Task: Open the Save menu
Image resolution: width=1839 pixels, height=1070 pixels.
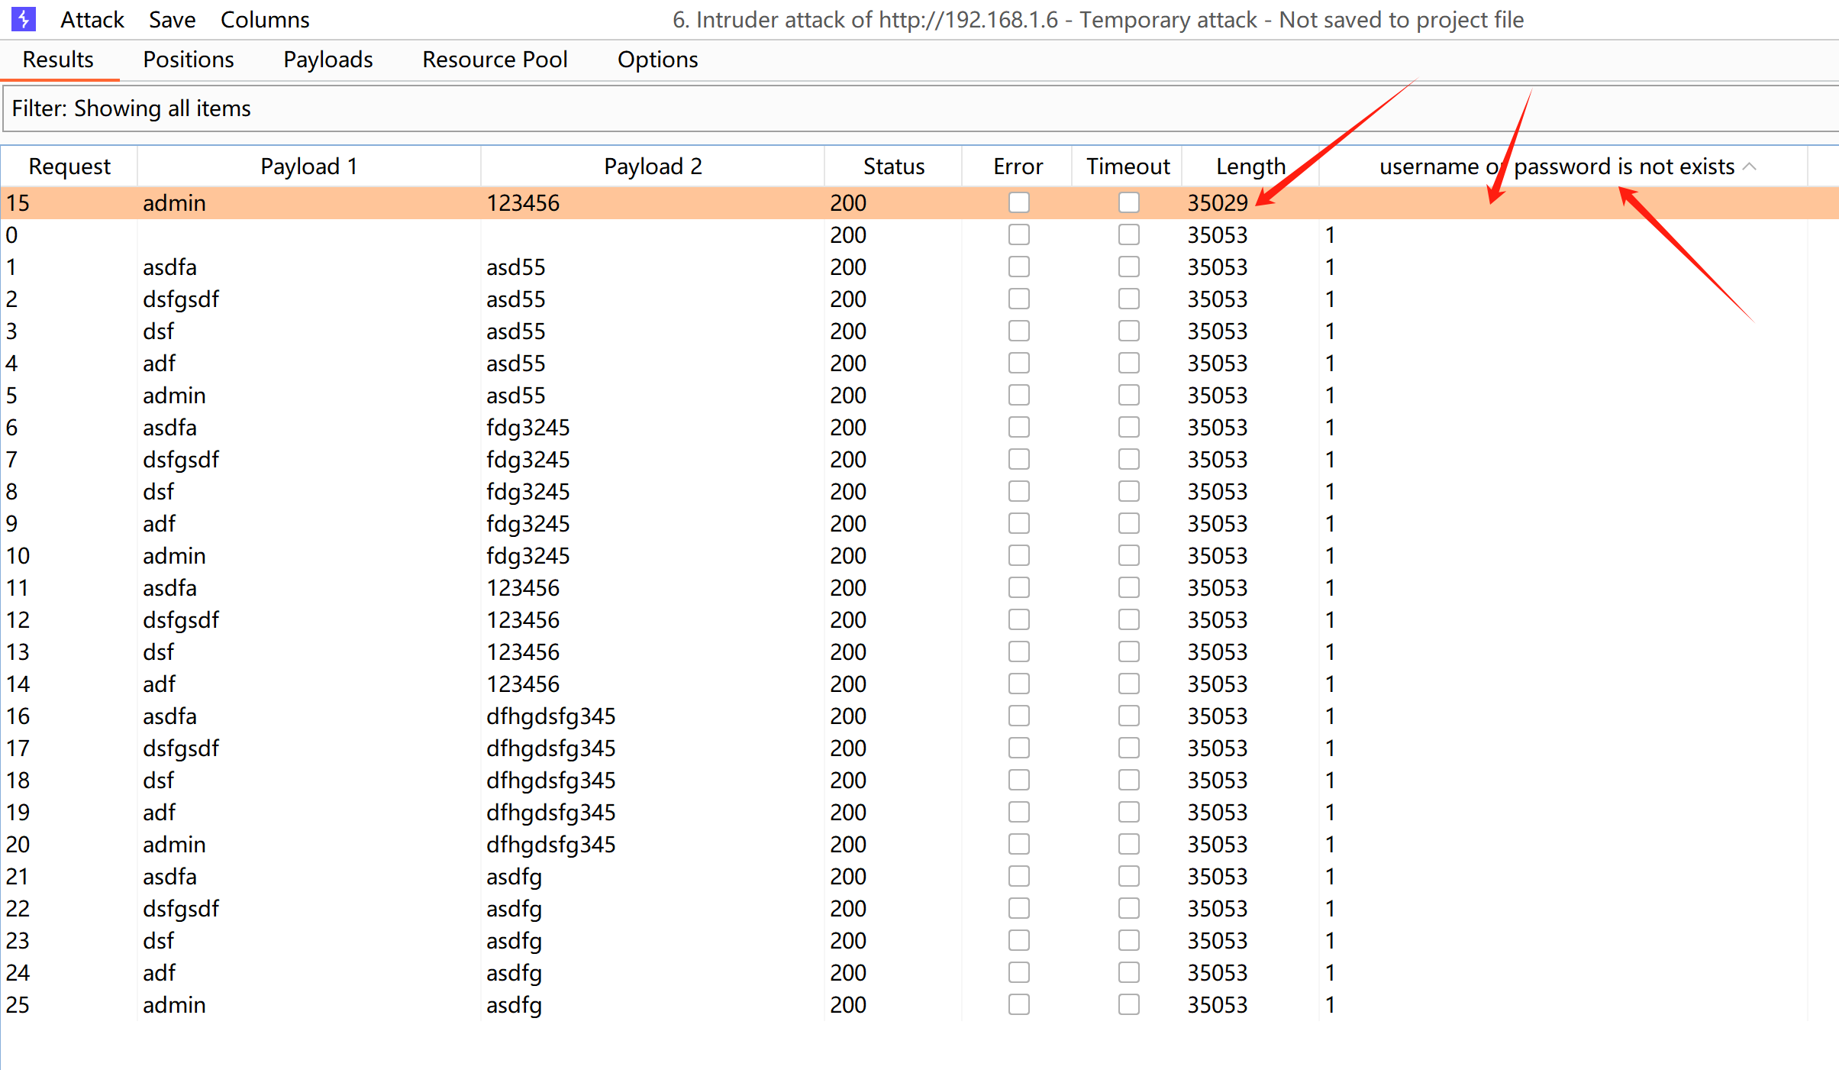Action: (172, 20)
